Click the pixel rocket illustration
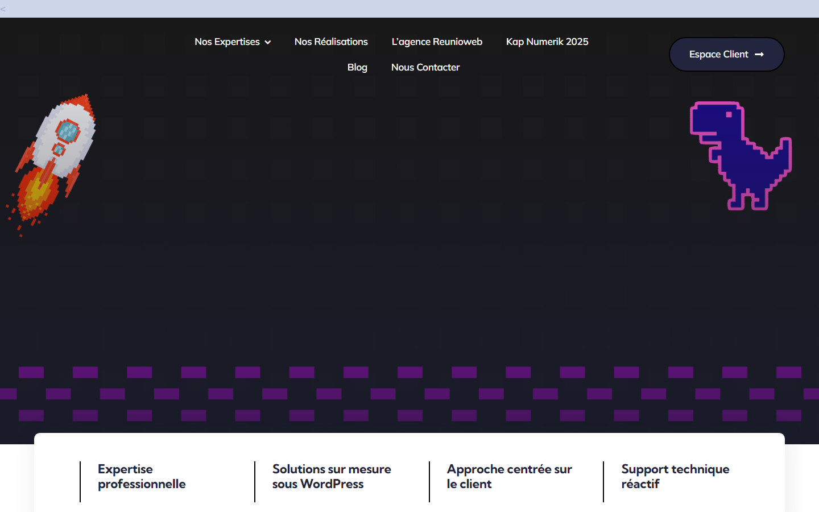This screenshot has width=819, height=512. tap(51, 165)
